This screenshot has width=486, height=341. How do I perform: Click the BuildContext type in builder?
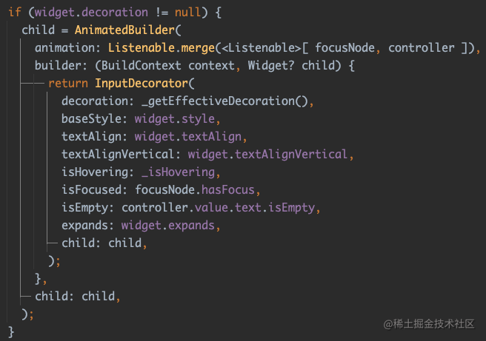(142, 66)
